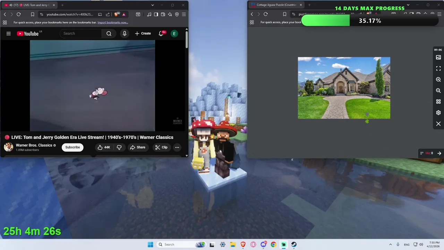444x250 pixels.
Task: Zoom out on the jigsaw puzzle
Action: pyautogui.click(x=438, y=91)
